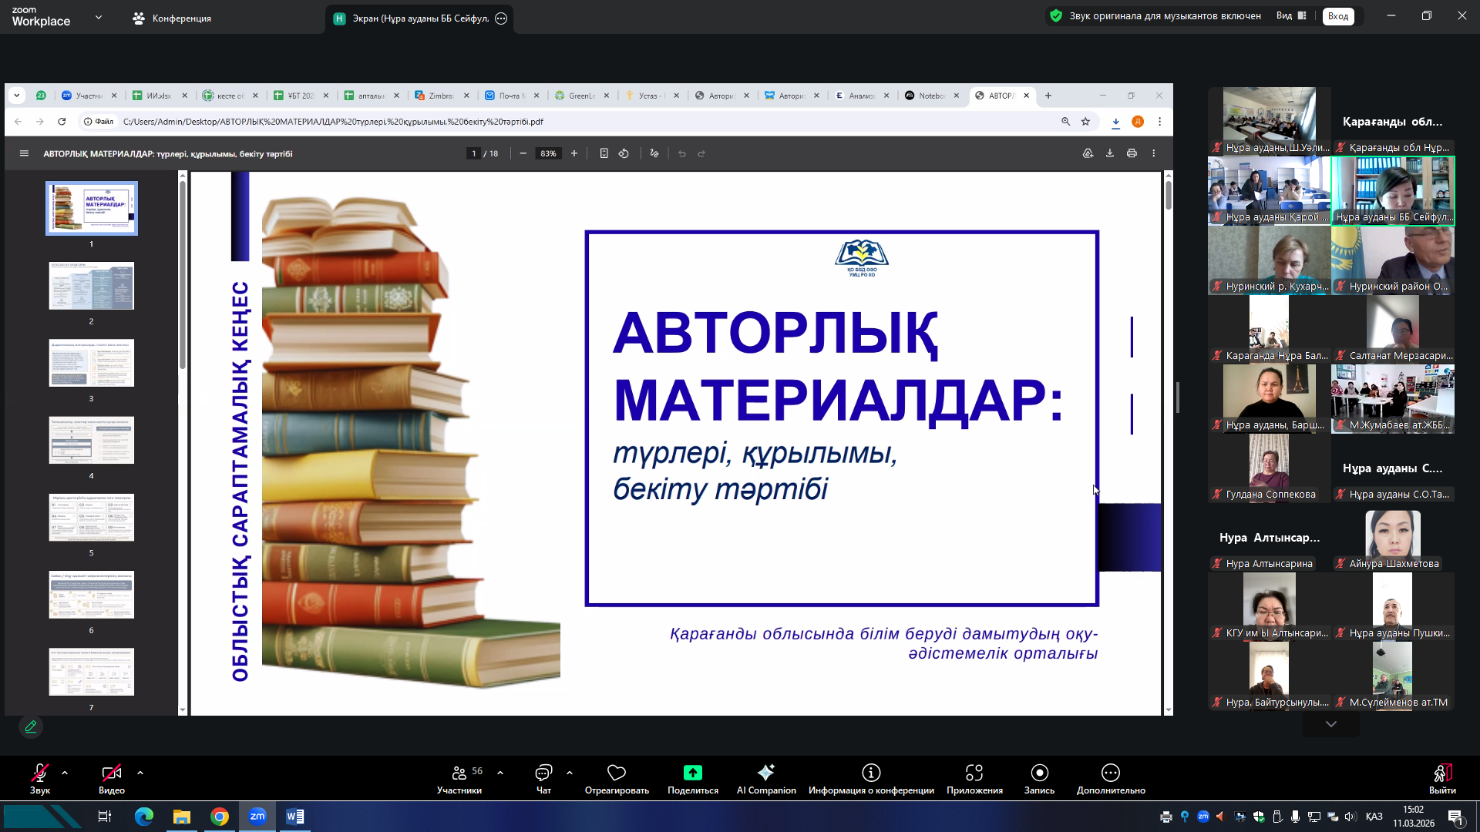1480x832 pixels.
Task: Turn on camera with Видео button
Action: pyautogui.click(x=111, y=773)
